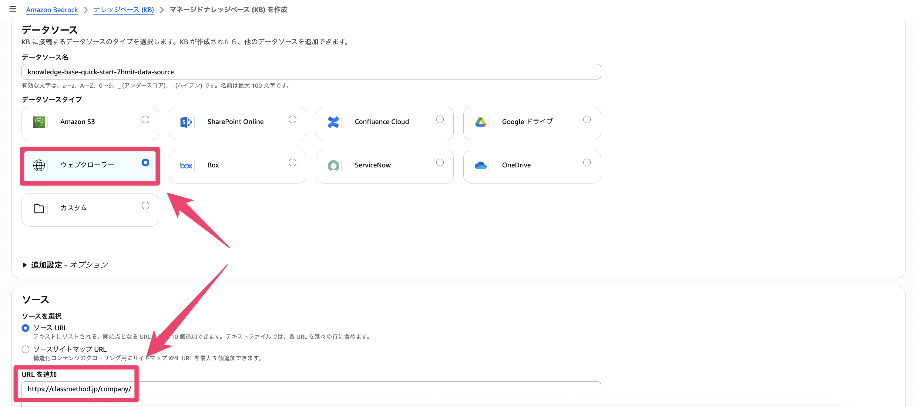Go to ナレッジベース (KB) breadcrumb link
917x407 pixels.
point(123,10)
